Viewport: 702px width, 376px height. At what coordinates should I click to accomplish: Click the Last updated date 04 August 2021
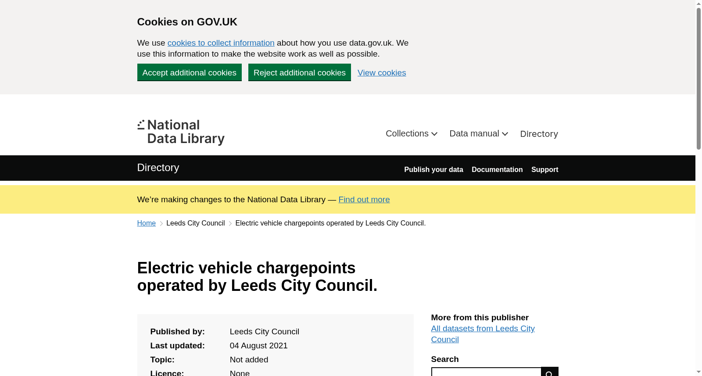(259, 346)
